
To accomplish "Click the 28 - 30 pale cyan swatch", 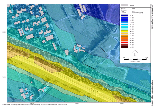I will (x=124, y=29).
